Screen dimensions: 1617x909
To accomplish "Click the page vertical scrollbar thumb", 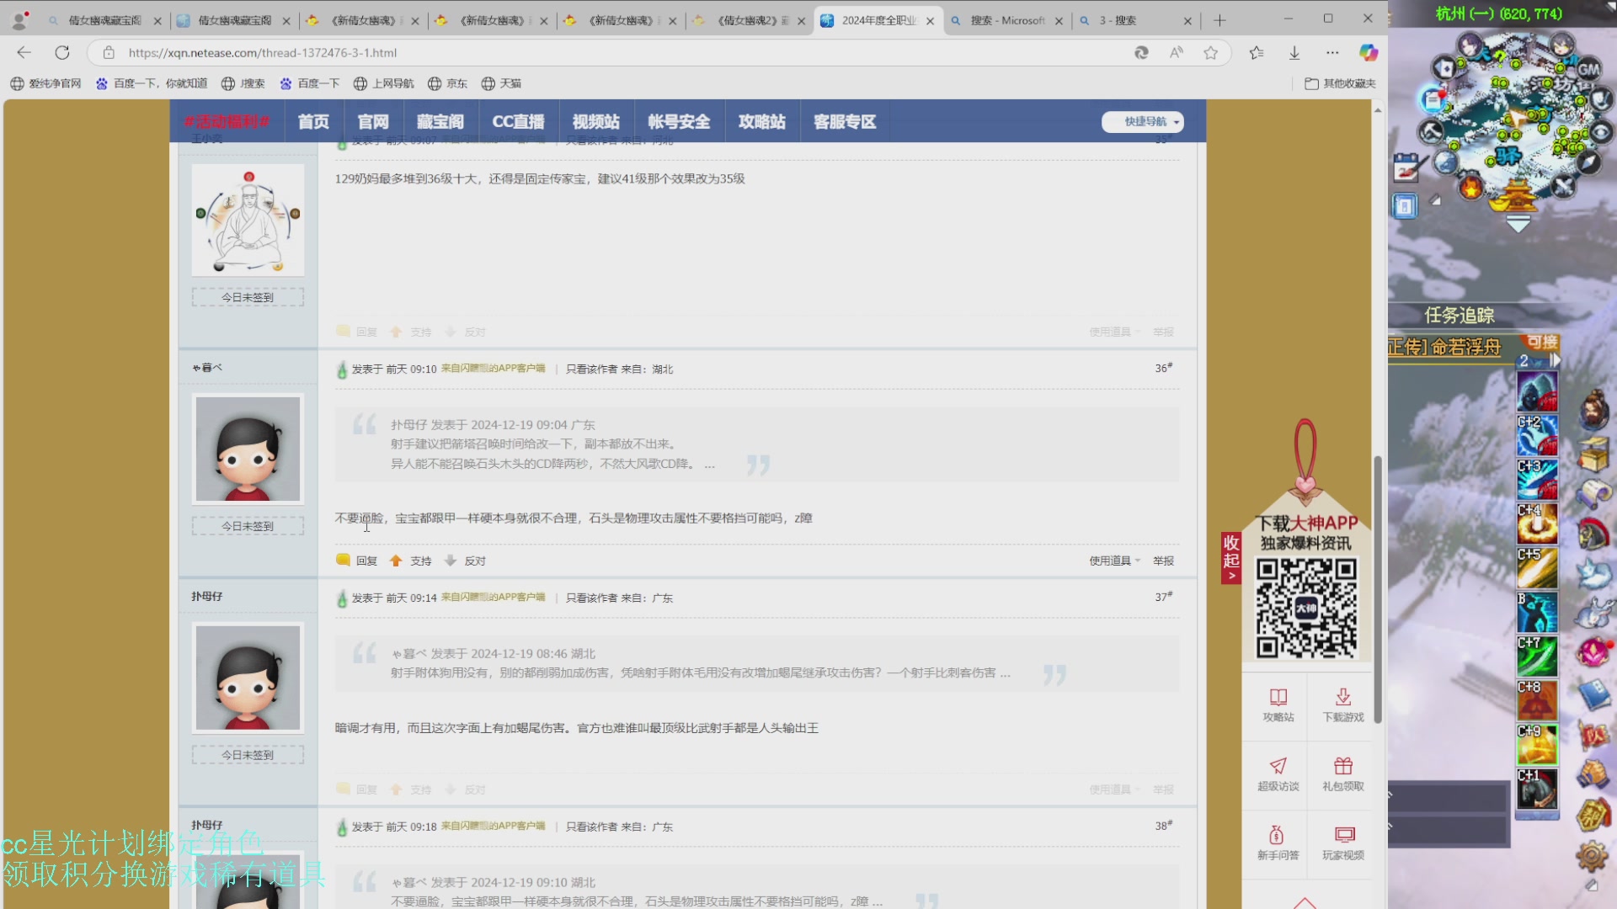I will pyautogui.click(x=1378, y=589).
